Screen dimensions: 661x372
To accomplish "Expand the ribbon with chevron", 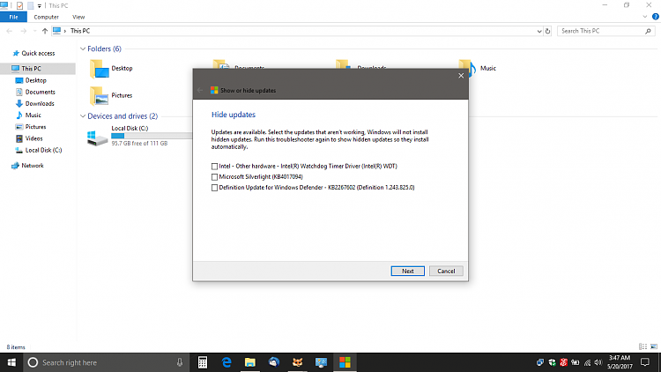I will [x=644, y=17].
